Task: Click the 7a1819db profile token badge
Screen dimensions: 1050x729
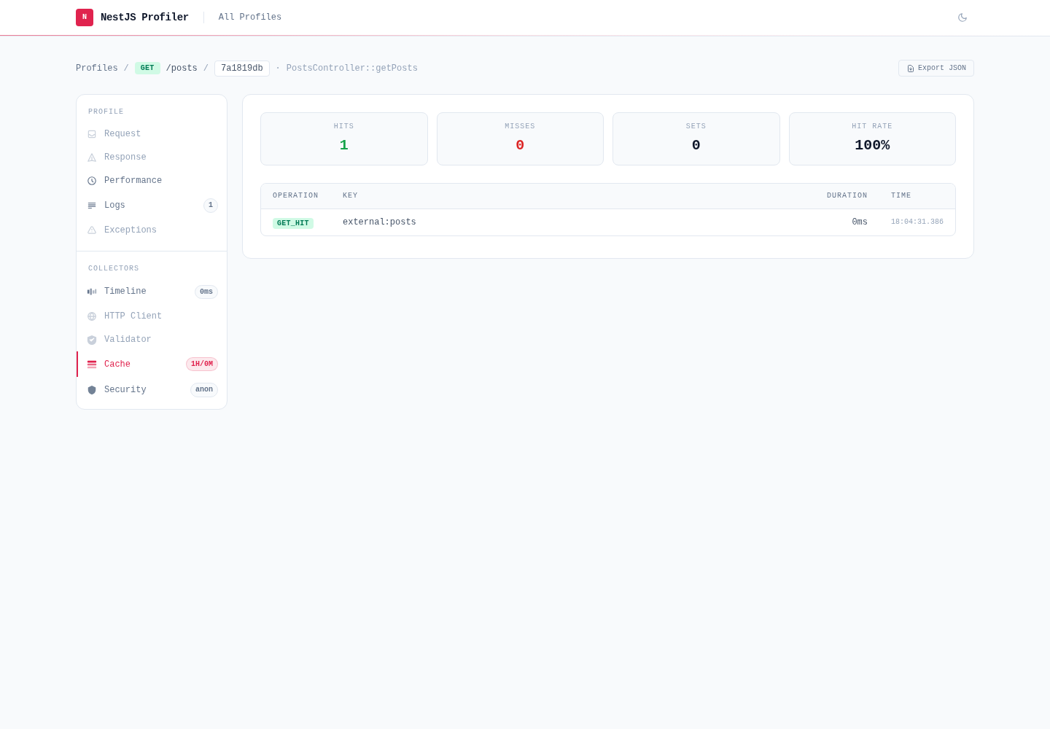Action: [242, 69]
